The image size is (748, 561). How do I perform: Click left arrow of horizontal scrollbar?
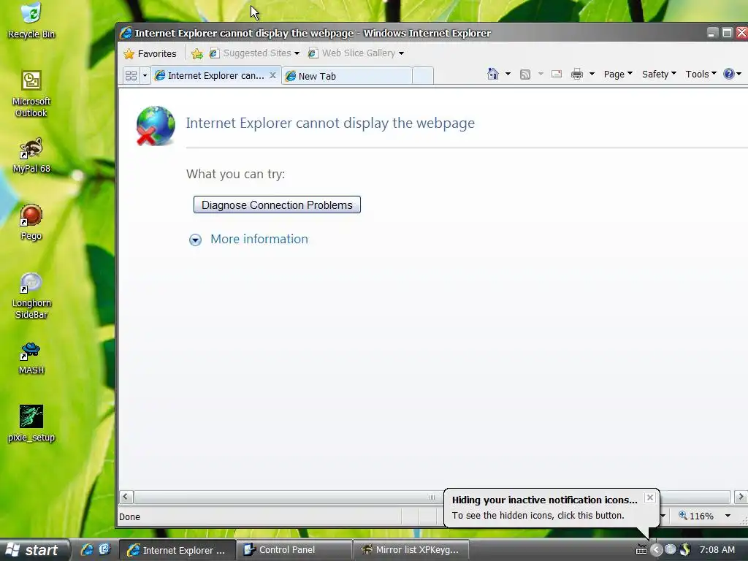coord(126,497)
